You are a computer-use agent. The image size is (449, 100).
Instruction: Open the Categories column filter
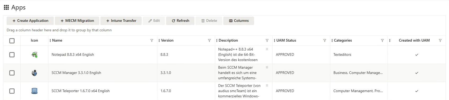point(382,41)
